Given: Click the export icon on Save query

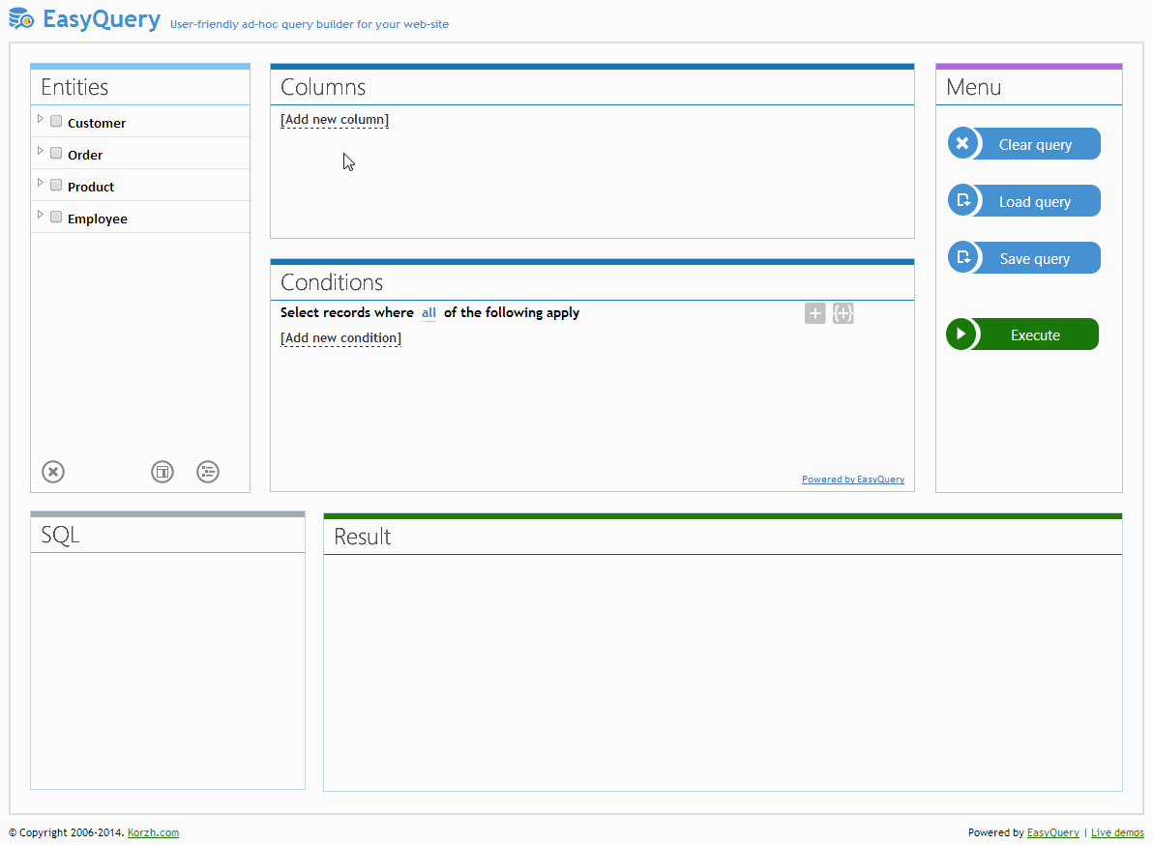Looking at the screenshot, I should point(962,257).
